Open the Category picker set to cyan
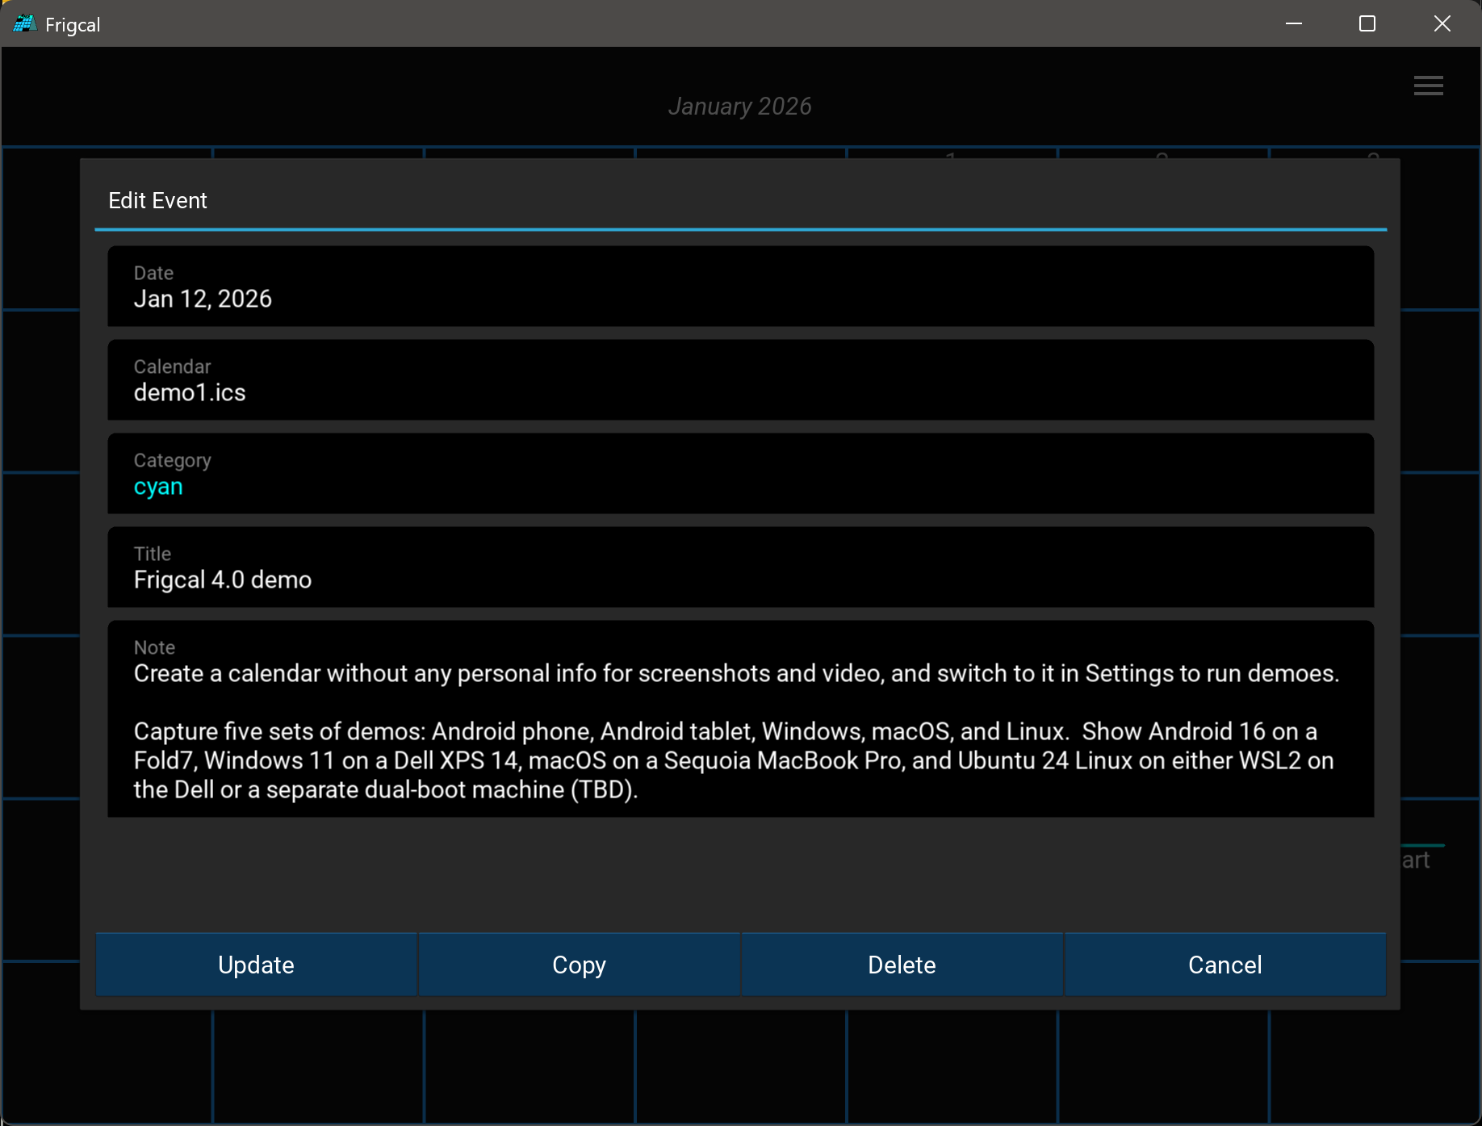The height and width of the screenshot is (1126, 1482). coord(740,474)
